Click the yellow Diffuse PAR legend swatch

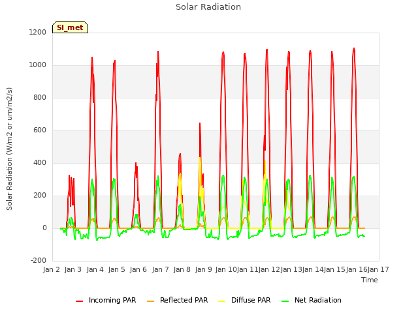pyautogui.click(x=221, y=301)
